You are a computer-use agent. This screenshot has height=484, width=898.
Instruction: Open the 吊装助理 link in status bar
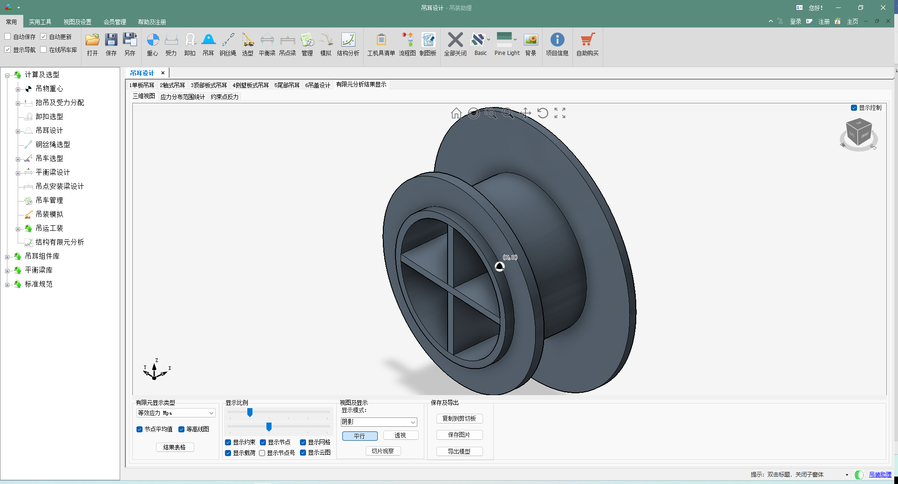(880, 474)
